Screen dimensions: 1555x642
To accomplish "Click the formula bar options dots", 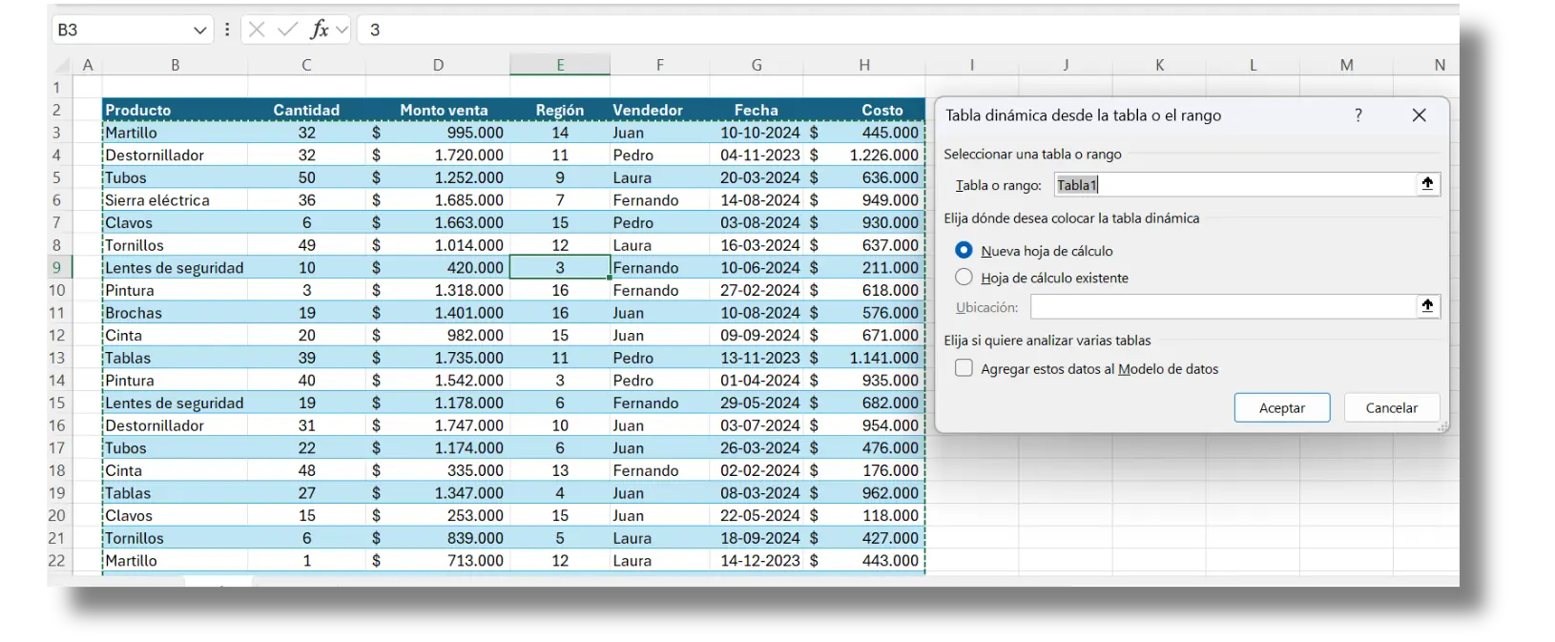I will (x=227, y=30).
